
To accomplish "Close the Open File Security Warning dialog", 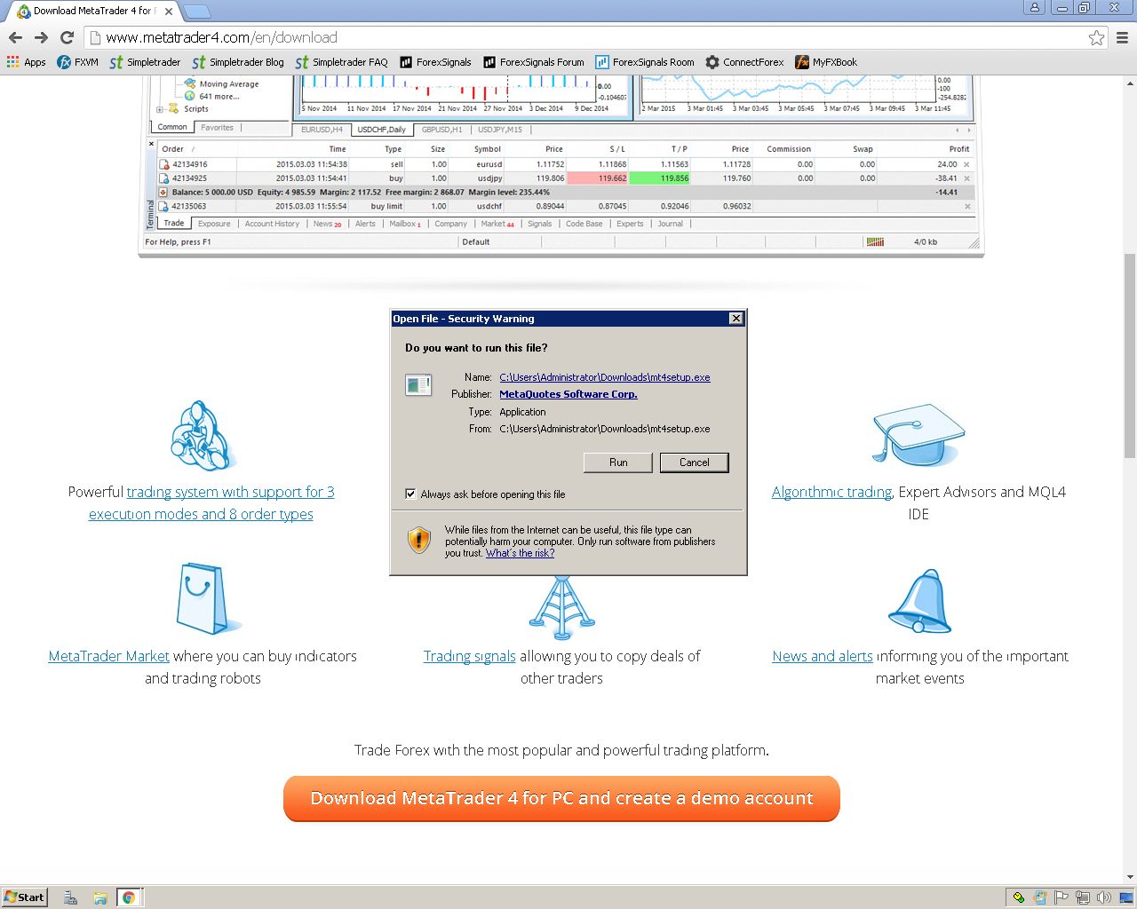I will pos(735,319).
